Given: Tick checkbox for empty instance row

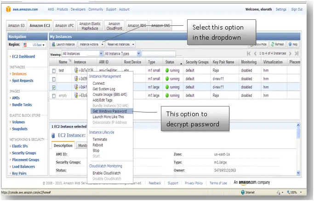Looking at the screenshot, I should tap(54, 96).
